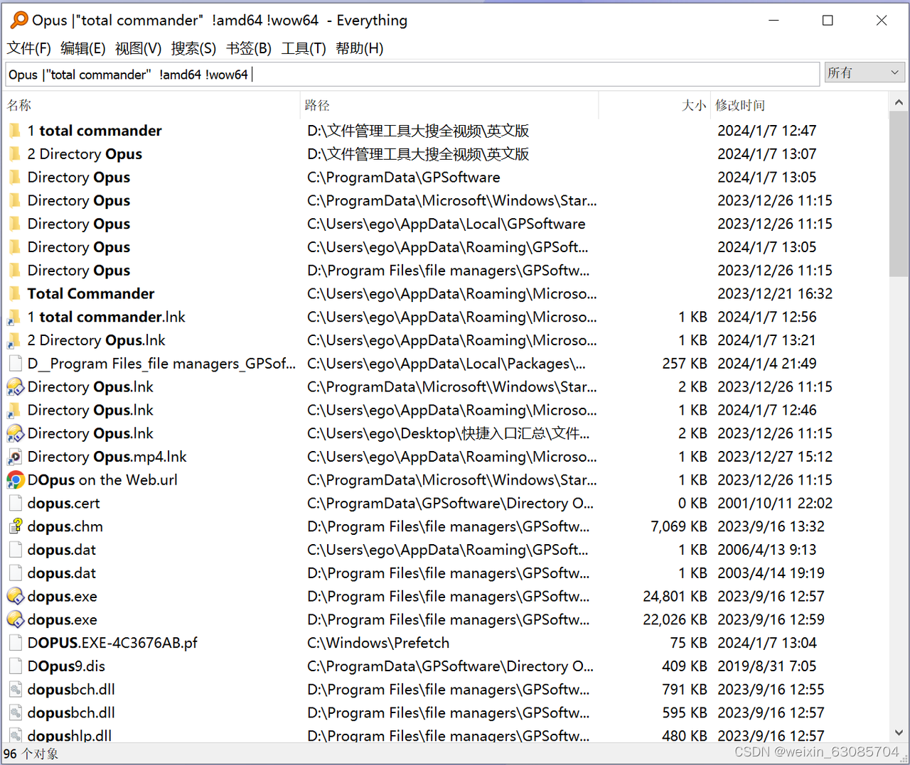Click into the search query input field
This screenshot has width=910, height=765.
pos(412,75)
